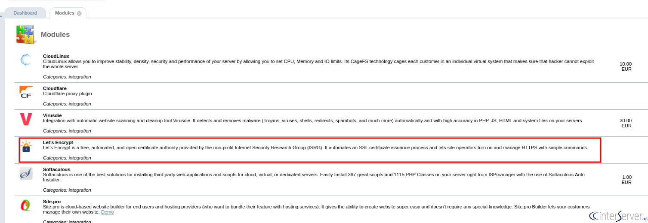Click the Site.pro module icon
The height and width of the screenshot is (223, 648).
coord(26,205)
